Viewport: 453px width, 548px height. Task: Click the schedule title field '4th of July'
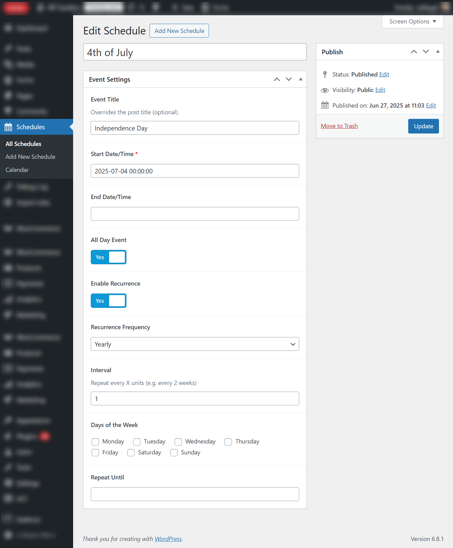195,52
